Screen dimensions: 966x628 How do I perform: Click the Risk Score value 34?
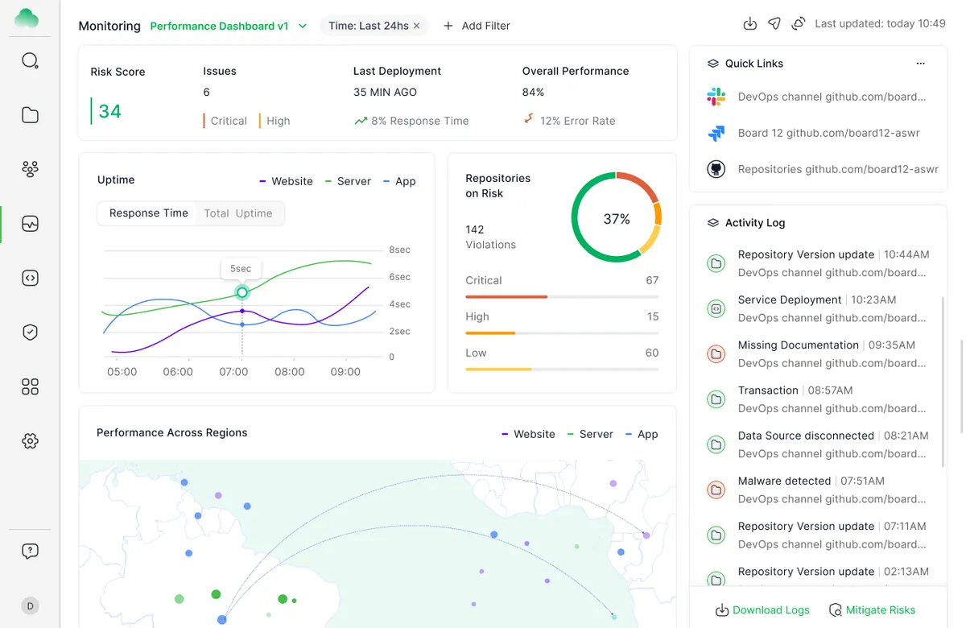(109, 111)
